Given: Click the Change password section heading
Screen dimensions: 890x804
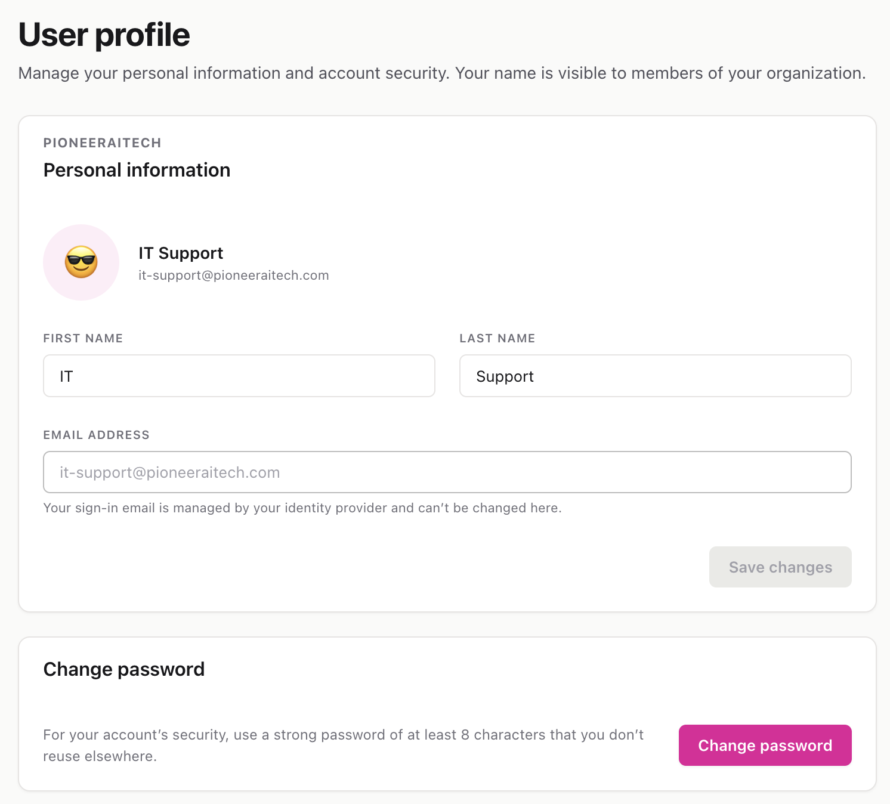Looking at the screenshot, I should [124, 670].
